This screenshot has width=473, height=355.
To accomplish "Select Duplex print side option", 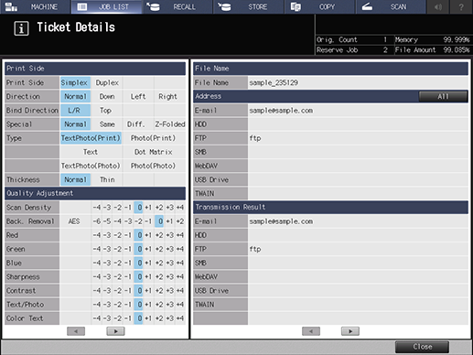I will pos(107,82).
